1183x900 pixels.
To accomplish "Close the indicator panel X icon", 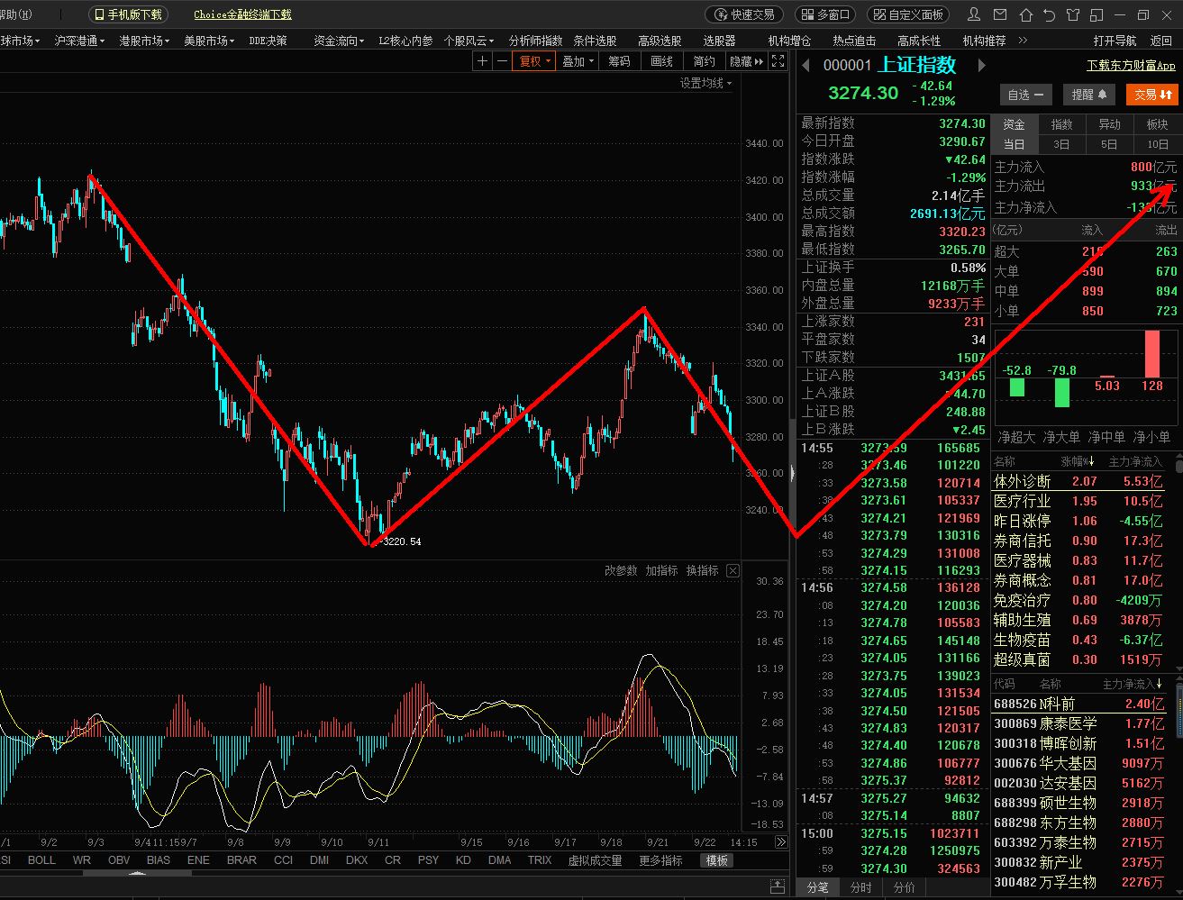I will (733, 570).
